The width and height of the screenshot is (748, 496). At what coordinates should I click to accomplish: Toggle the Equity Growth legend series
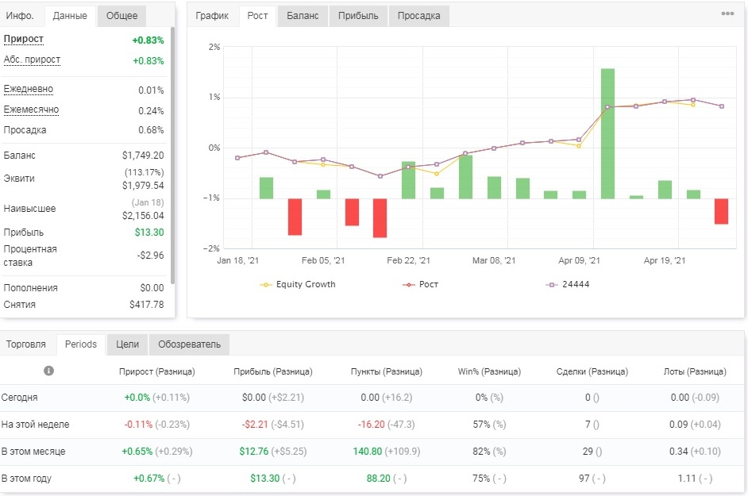point(298,284)
